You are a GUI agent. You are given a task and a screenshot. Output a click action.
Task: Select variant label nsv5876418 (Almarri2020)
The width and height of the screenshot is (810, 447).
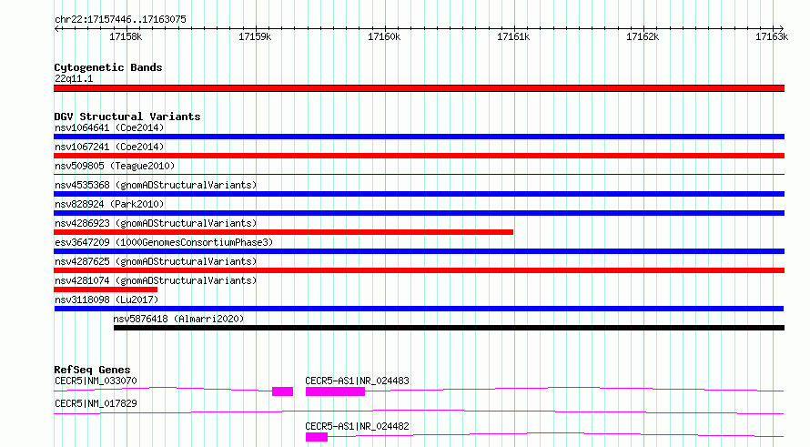tap(178, 319)
